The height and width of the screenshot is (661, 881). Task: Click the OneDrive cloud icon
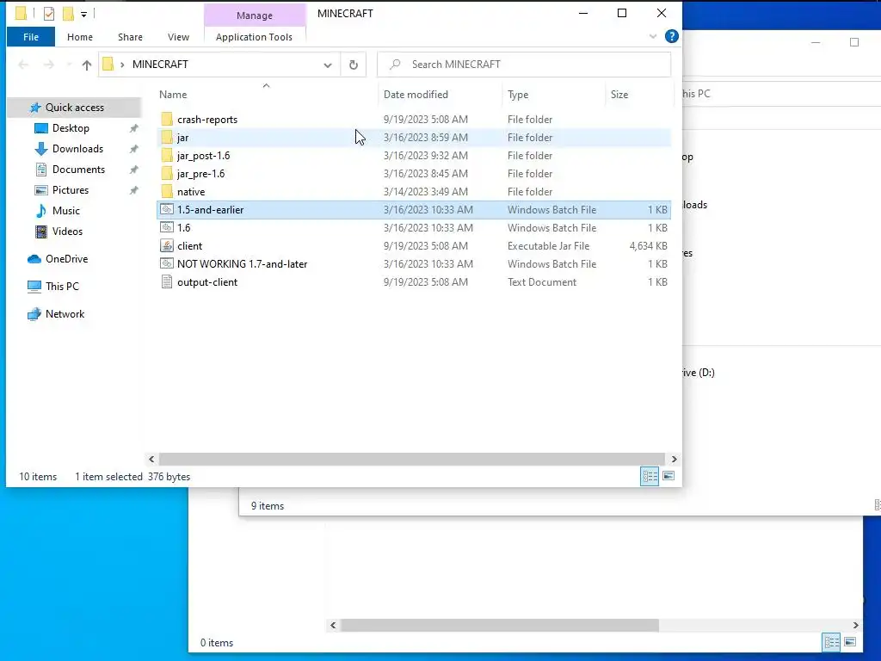[x=34, y=259]
